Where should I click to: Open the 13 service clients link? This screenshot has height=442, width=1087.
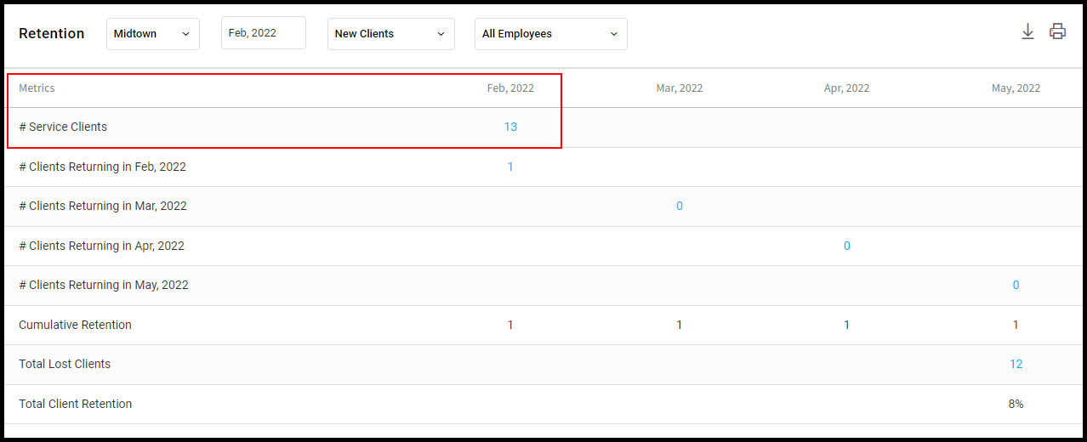coord(510,127)
